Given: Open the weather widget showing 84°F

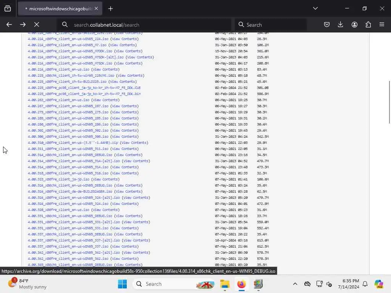Looking at the screenshot, I should click(x=27, y=284).
